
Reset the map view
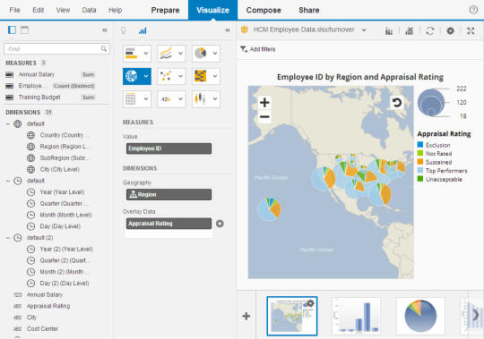pyautogui.click(x=397, y=102)
